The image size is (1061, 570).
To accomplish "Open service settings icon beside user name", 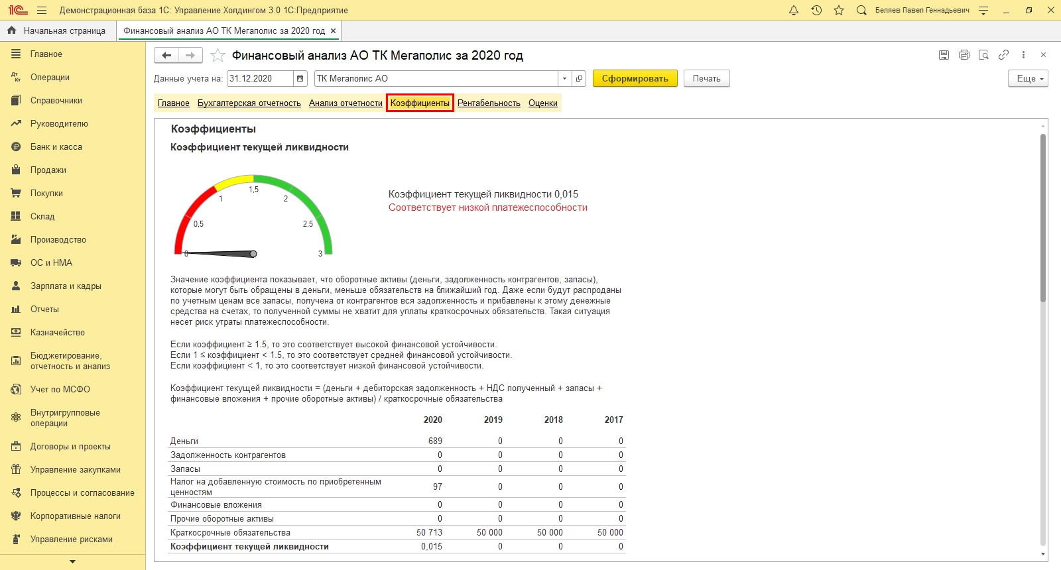I will tap(983, 11).
